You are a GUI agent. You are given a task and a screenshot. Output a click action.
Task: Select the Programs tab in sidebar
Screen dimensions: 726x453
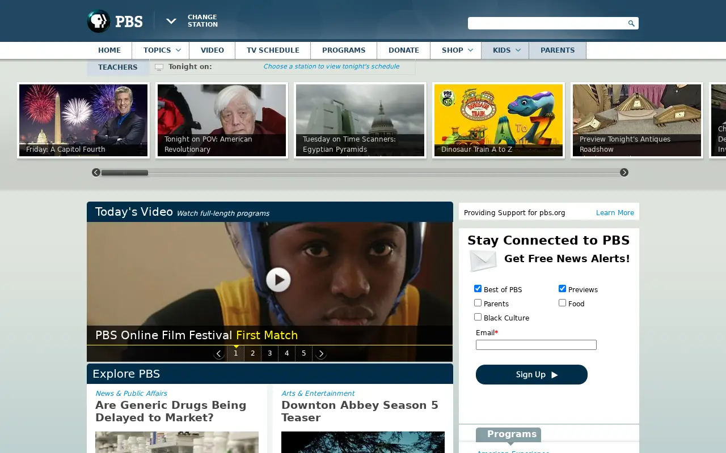pos(509,434)
